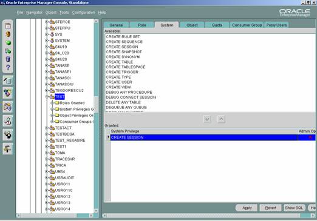Click the user icon beside TANASE

click(52, 65)
